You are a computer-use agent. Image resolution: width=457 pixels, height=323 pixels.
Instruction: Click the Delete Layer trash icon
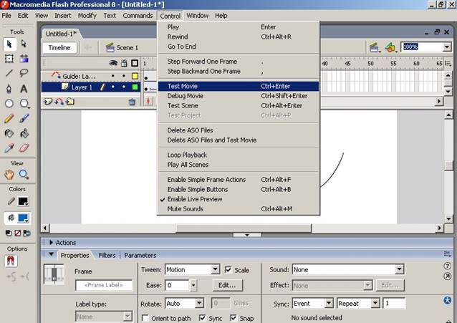pyautogui.click(x=132, y=102)
